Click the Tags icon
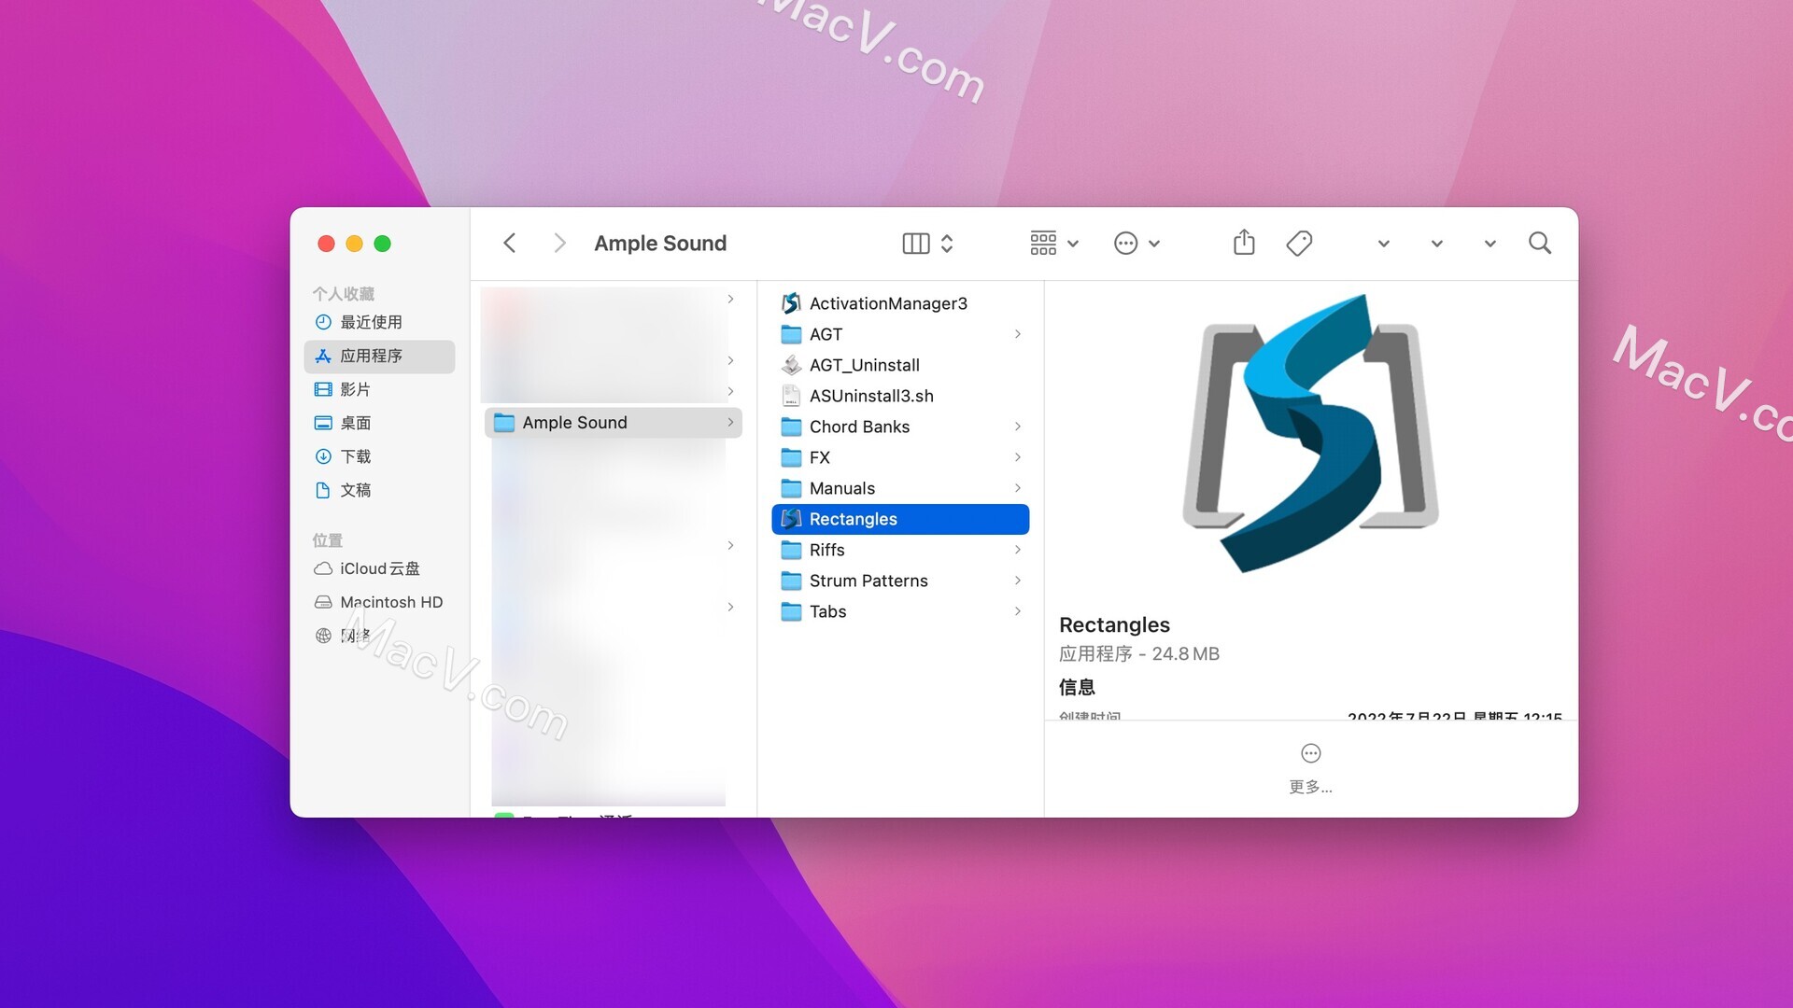 pos(1299,244)
